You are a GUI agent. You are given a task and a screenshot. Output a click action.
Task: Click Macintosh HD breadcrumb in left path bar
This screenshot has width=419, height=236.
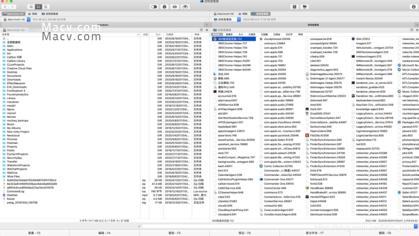point(16,30)
